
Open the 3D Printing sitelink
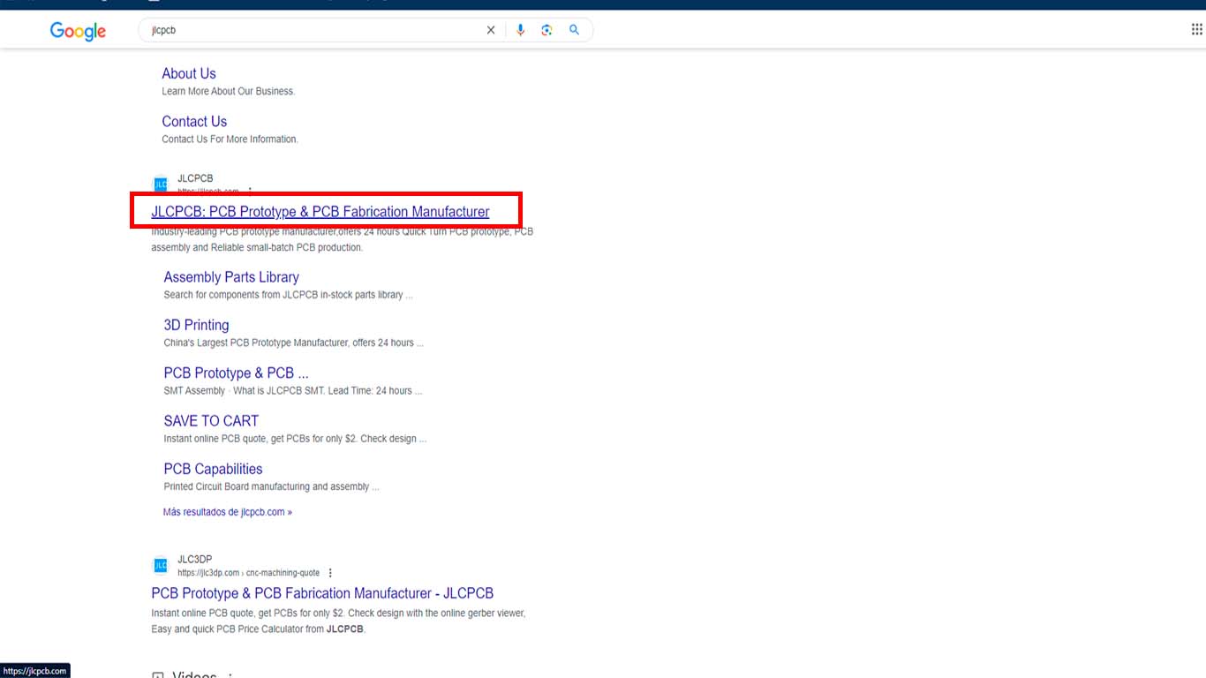pos(196,325)
